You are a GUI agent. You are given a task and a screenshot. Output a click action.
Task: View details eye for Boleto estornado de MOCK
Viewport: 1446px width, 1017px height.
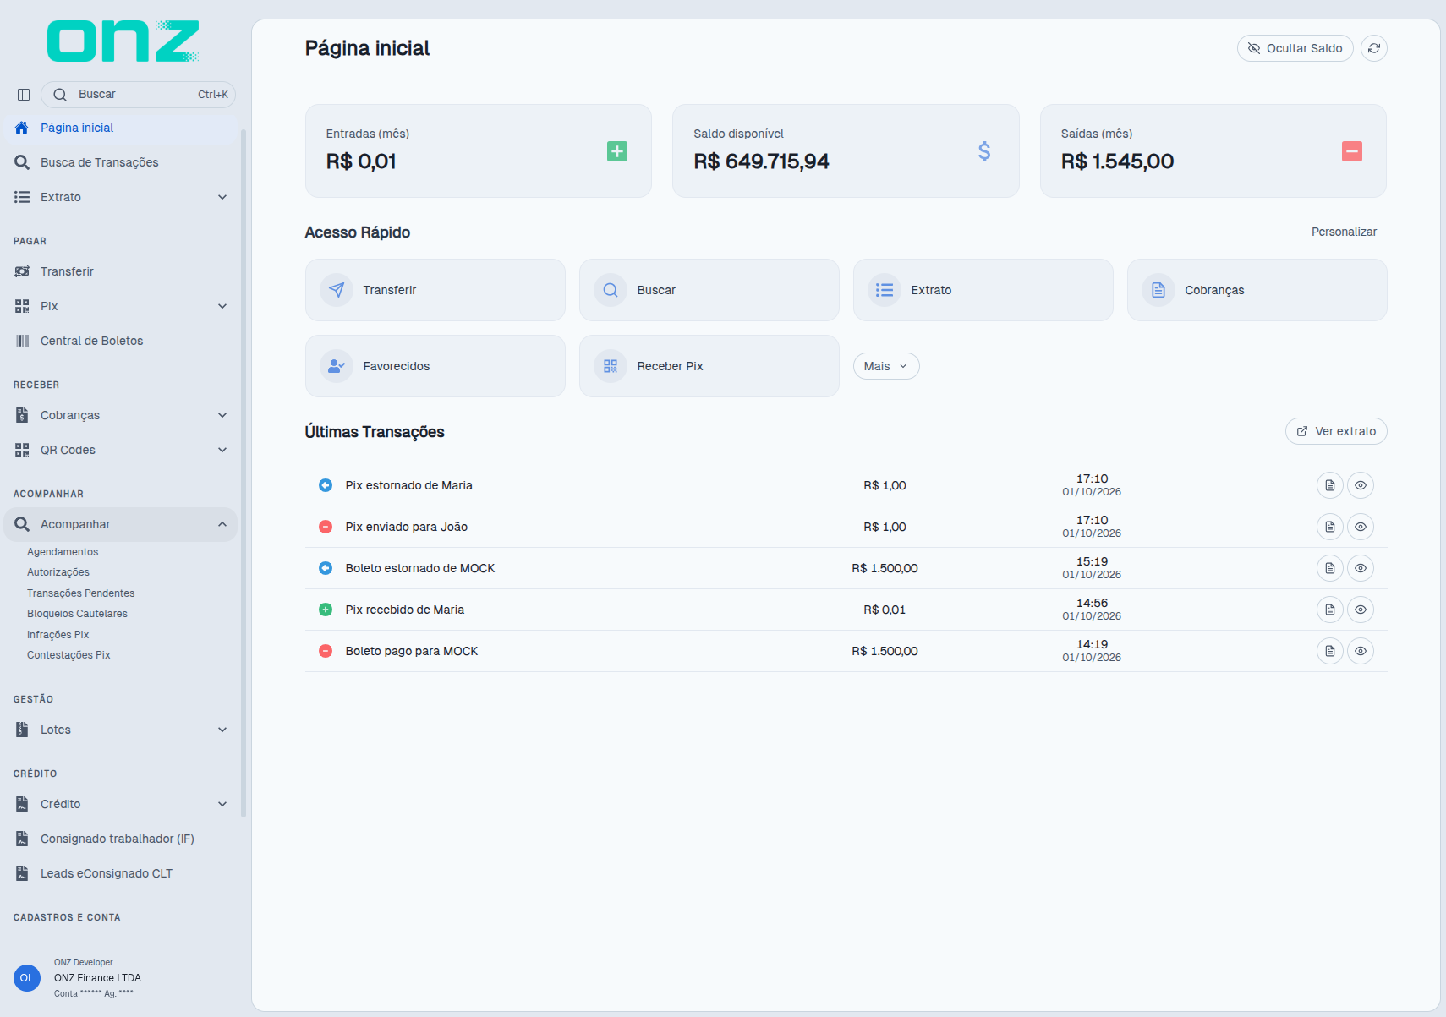[x=1361, y=568]
